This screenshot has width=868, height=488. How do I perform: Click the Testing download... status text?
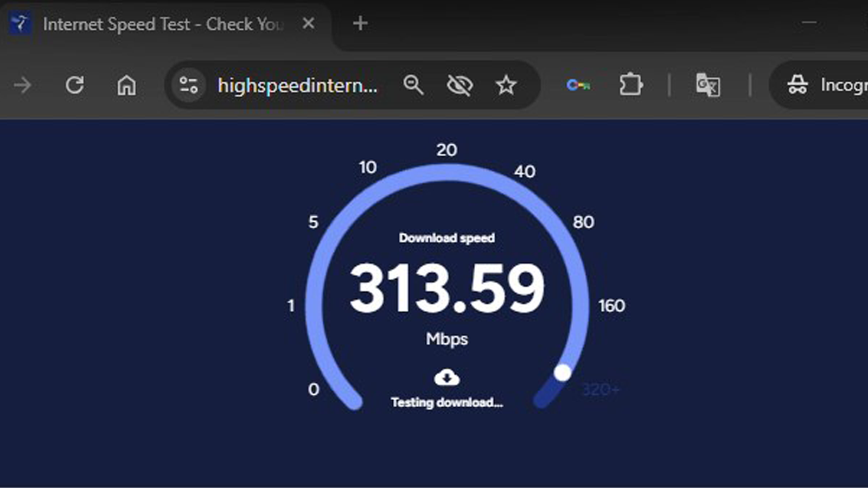(447, 402)
